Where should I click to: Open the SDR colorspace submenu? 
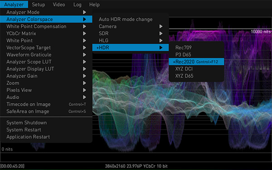pyautogui.click(x=131, y=34)
